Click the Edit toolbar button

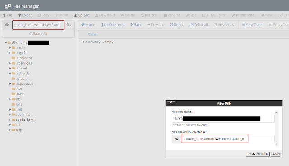(191, 15)
